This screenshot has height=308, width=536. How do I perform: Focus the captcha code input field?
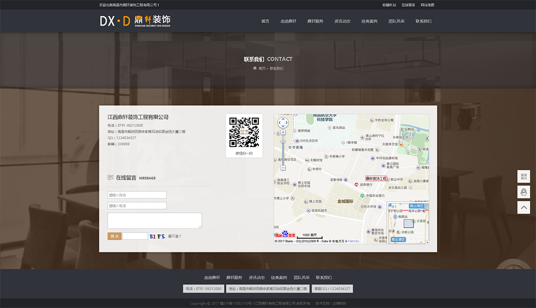point(135,236)
